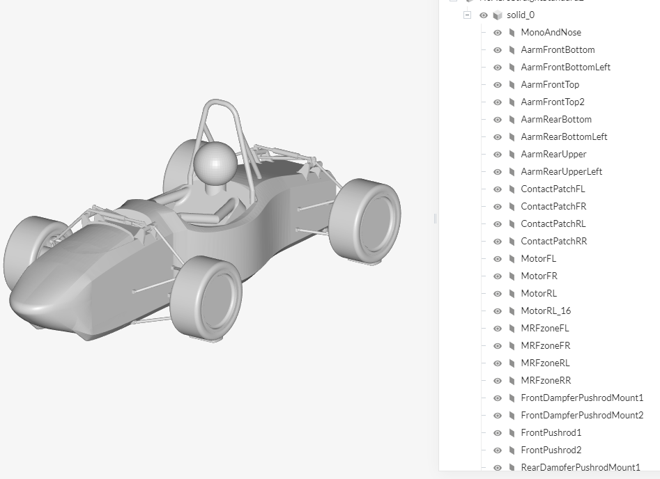Hide the MonoAndNose face
The width and height of the screenshot is (660, 479).
point(498,33)
